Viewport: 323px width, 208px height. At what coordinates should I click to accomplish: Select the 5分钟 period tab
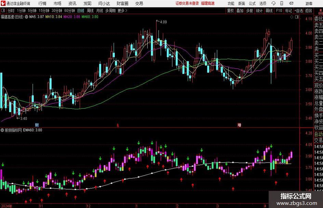(x=32, y=11)
